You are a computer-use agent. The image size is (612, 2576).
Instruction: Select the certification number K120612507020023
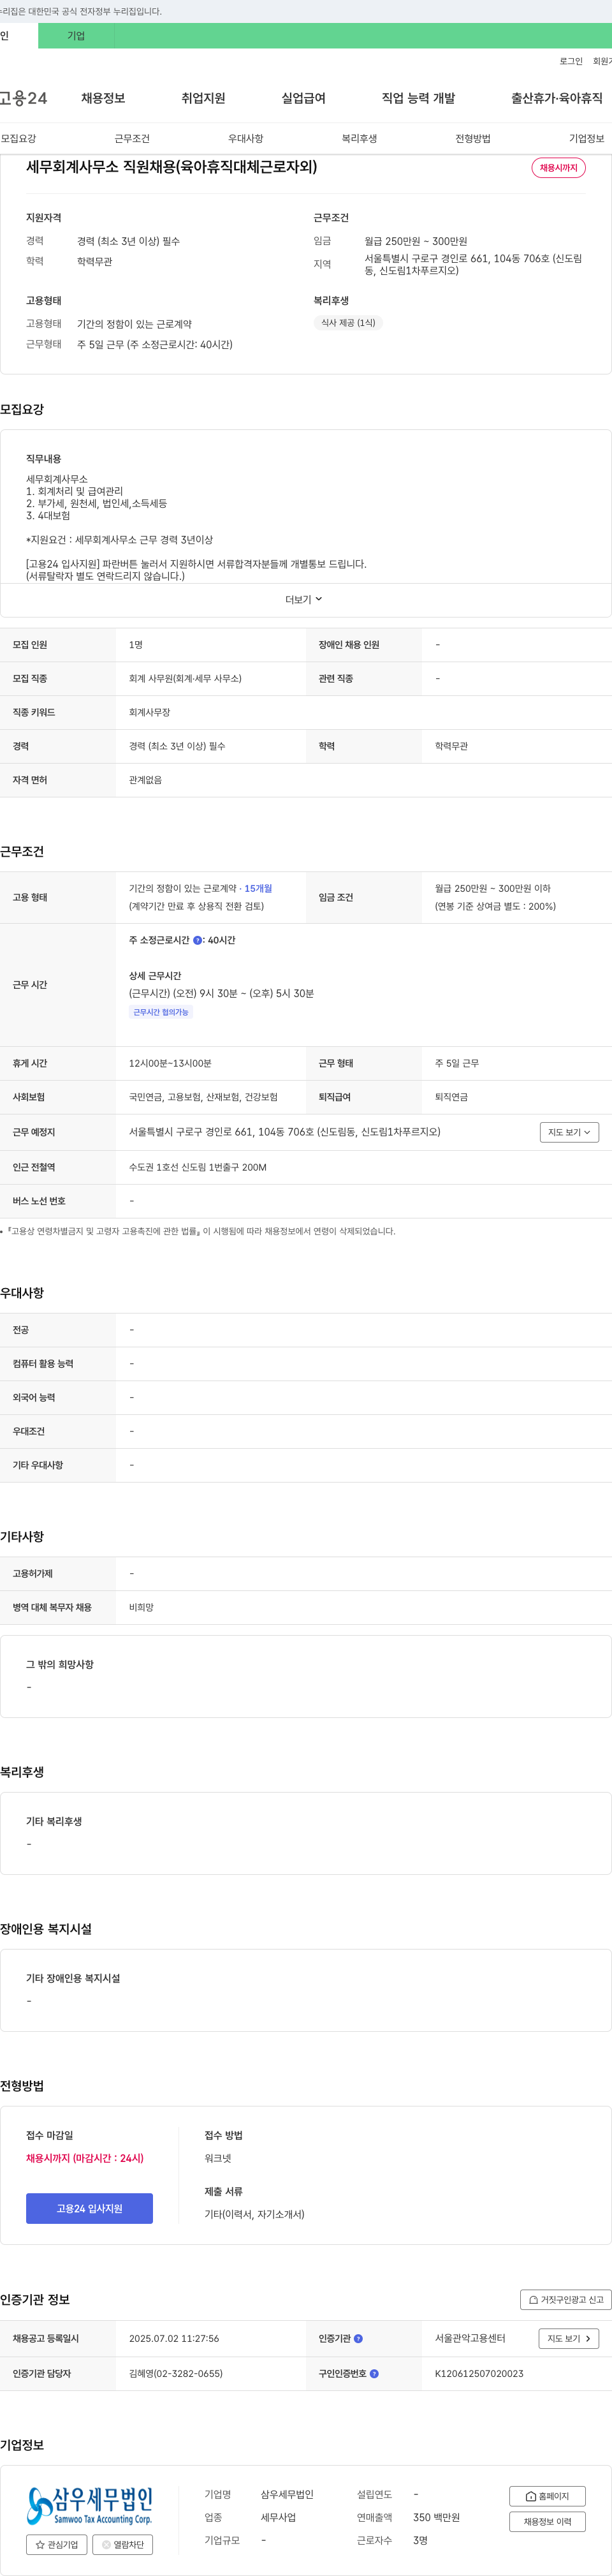[x=479, y=2373]
